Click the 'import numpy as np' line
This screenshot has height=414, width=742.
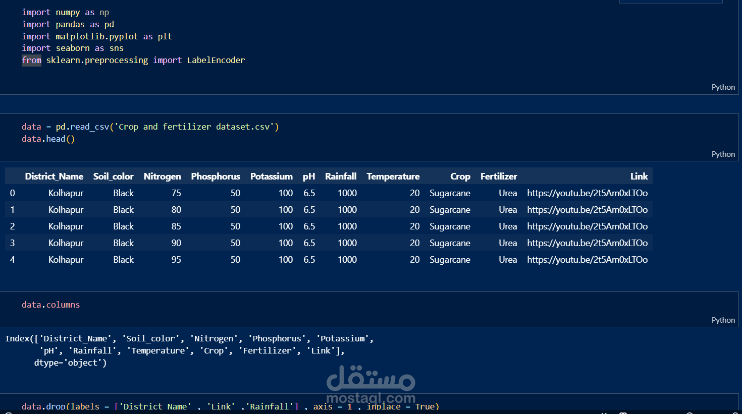(x=66, y=12)
